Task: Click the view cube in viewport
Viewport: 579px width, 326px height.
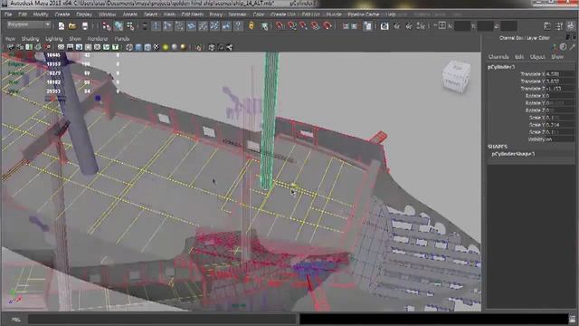Action: click(456, 76)
